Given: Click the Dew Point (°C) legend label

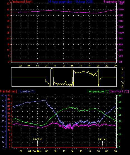Looking at the screenshot, I should (x=119, y=91).
